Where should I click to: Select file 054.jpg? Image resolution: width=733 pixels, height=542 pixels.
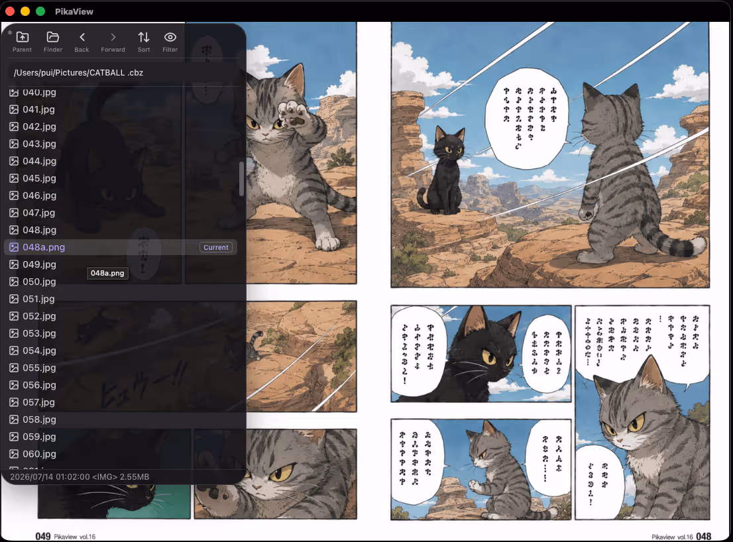pos(121,351)
